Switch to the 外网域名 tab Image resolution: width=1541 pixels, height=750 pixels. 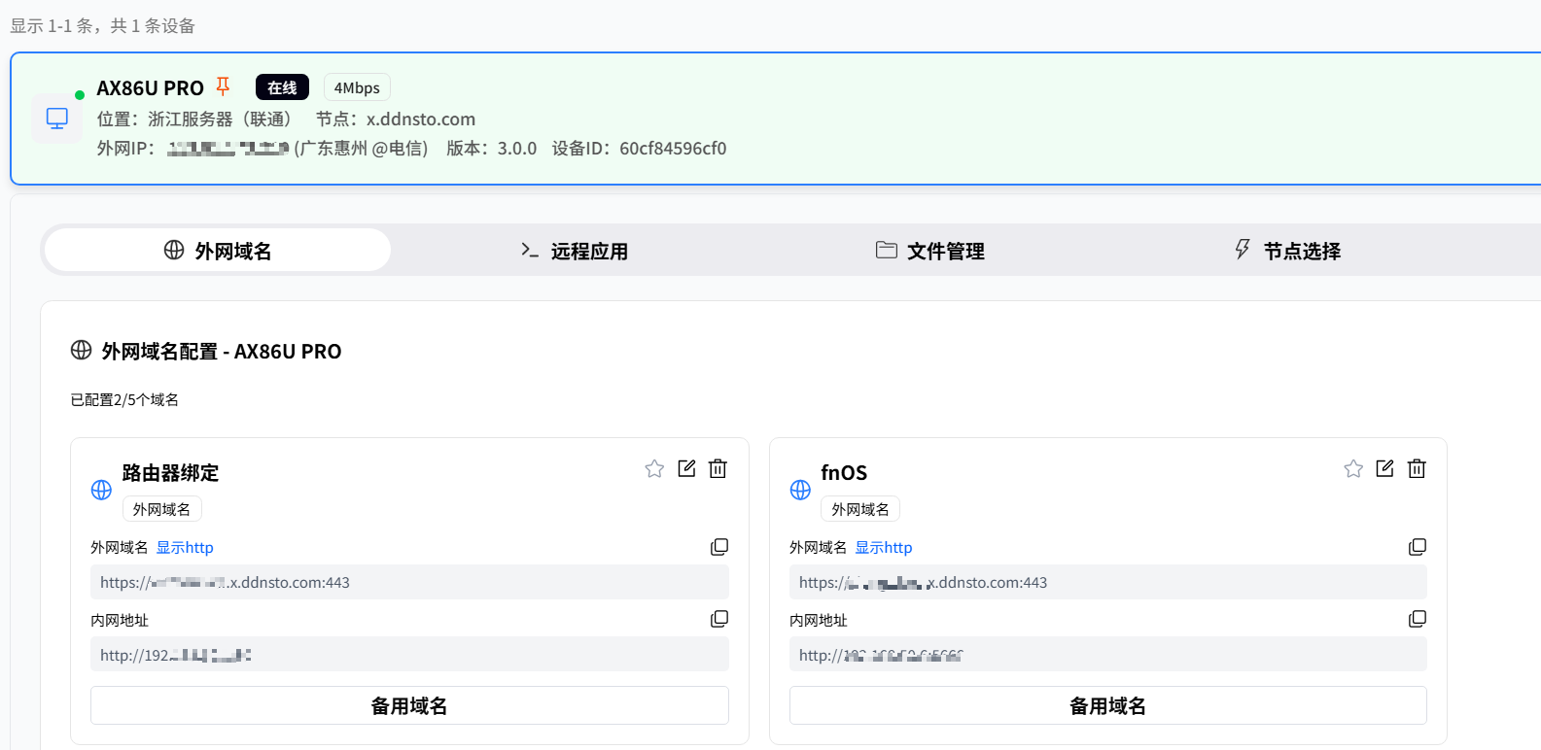point(218,251)
